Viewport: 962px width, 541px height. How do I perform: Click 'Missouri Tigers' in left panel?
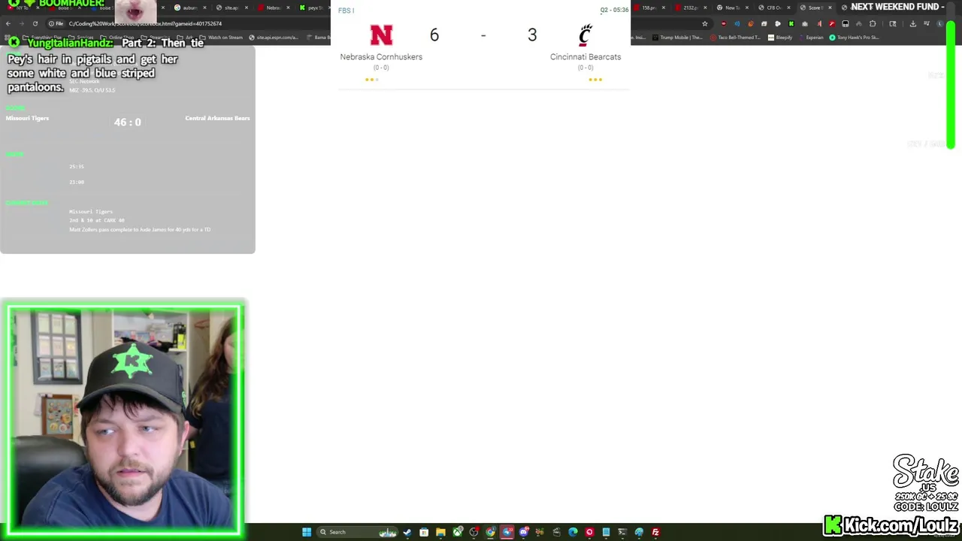tap(27, 118)
